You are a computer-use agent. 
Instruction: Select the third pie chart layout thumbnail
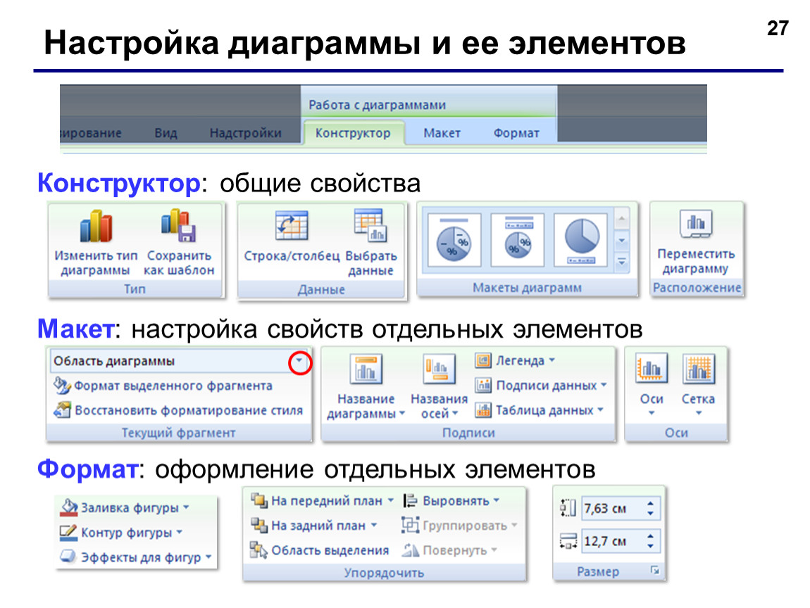pos(580,239)
